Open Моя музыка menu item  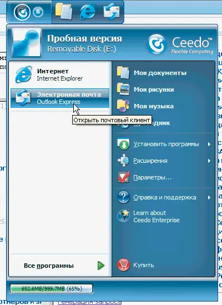[164, 106]
